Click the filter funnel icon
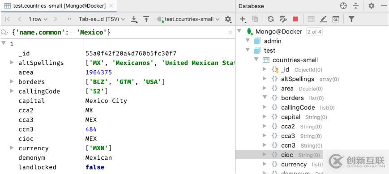The image size is (389, 174). (351, 19)
